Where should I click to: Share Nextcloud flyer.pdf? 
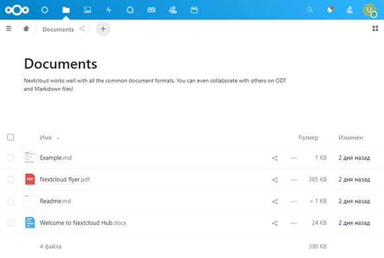275,180
